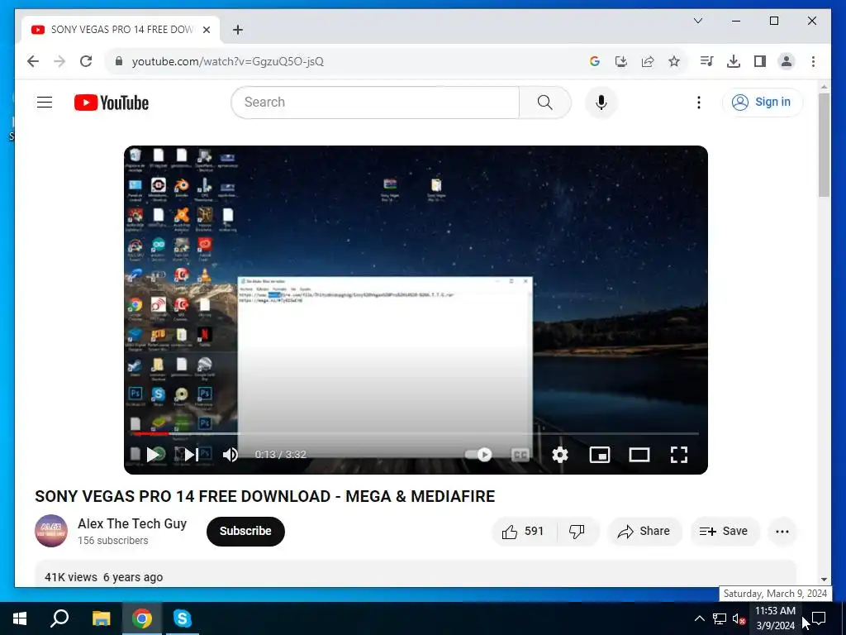Install app icon in address bar

621,61
